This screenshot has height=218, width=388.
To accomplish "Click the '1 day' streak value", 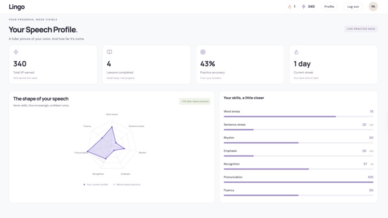I will tap(302, 64).
